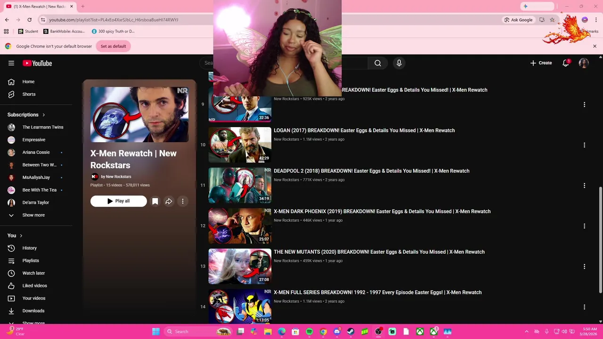The height and width of the screenshot is (339, 603).
Task: Open De'arra Taylor subscription
Action: 36,202
